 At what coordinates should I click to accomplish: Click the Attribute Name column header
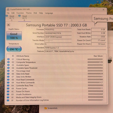pos(23,56)
